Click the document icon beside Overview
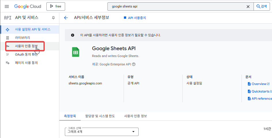The width and height of the screenshot is (272, 138). pos(249,84)
